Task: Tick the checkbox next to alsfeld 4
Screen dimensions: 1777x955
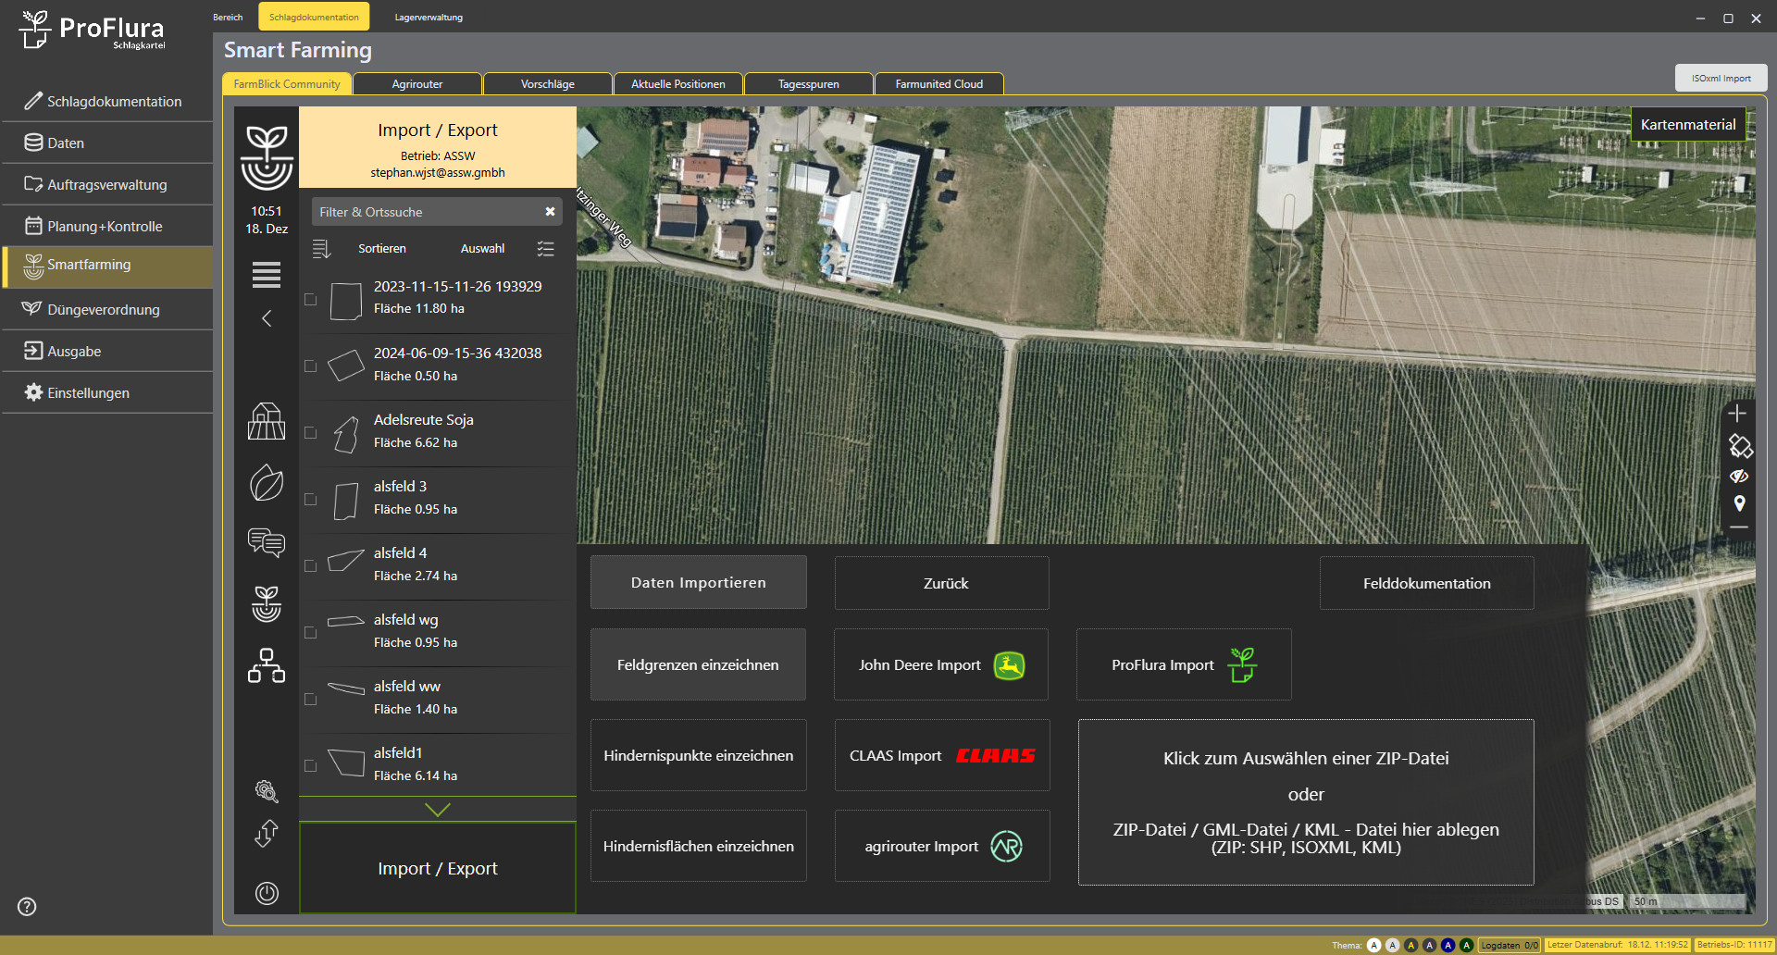Action: (311, 566)
